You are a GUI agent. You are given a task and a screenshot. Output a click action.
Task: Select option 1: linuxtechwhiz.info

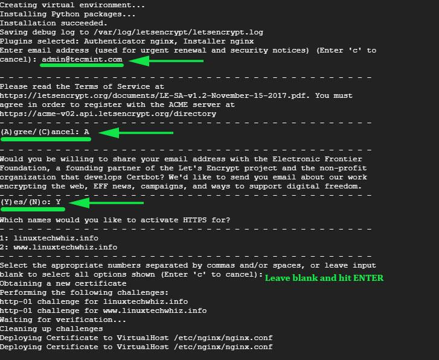point(49,238)
